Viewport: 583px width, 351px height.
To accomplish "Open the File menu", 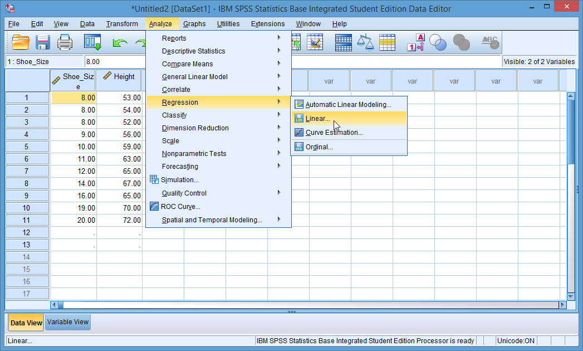I will (14, 24).
